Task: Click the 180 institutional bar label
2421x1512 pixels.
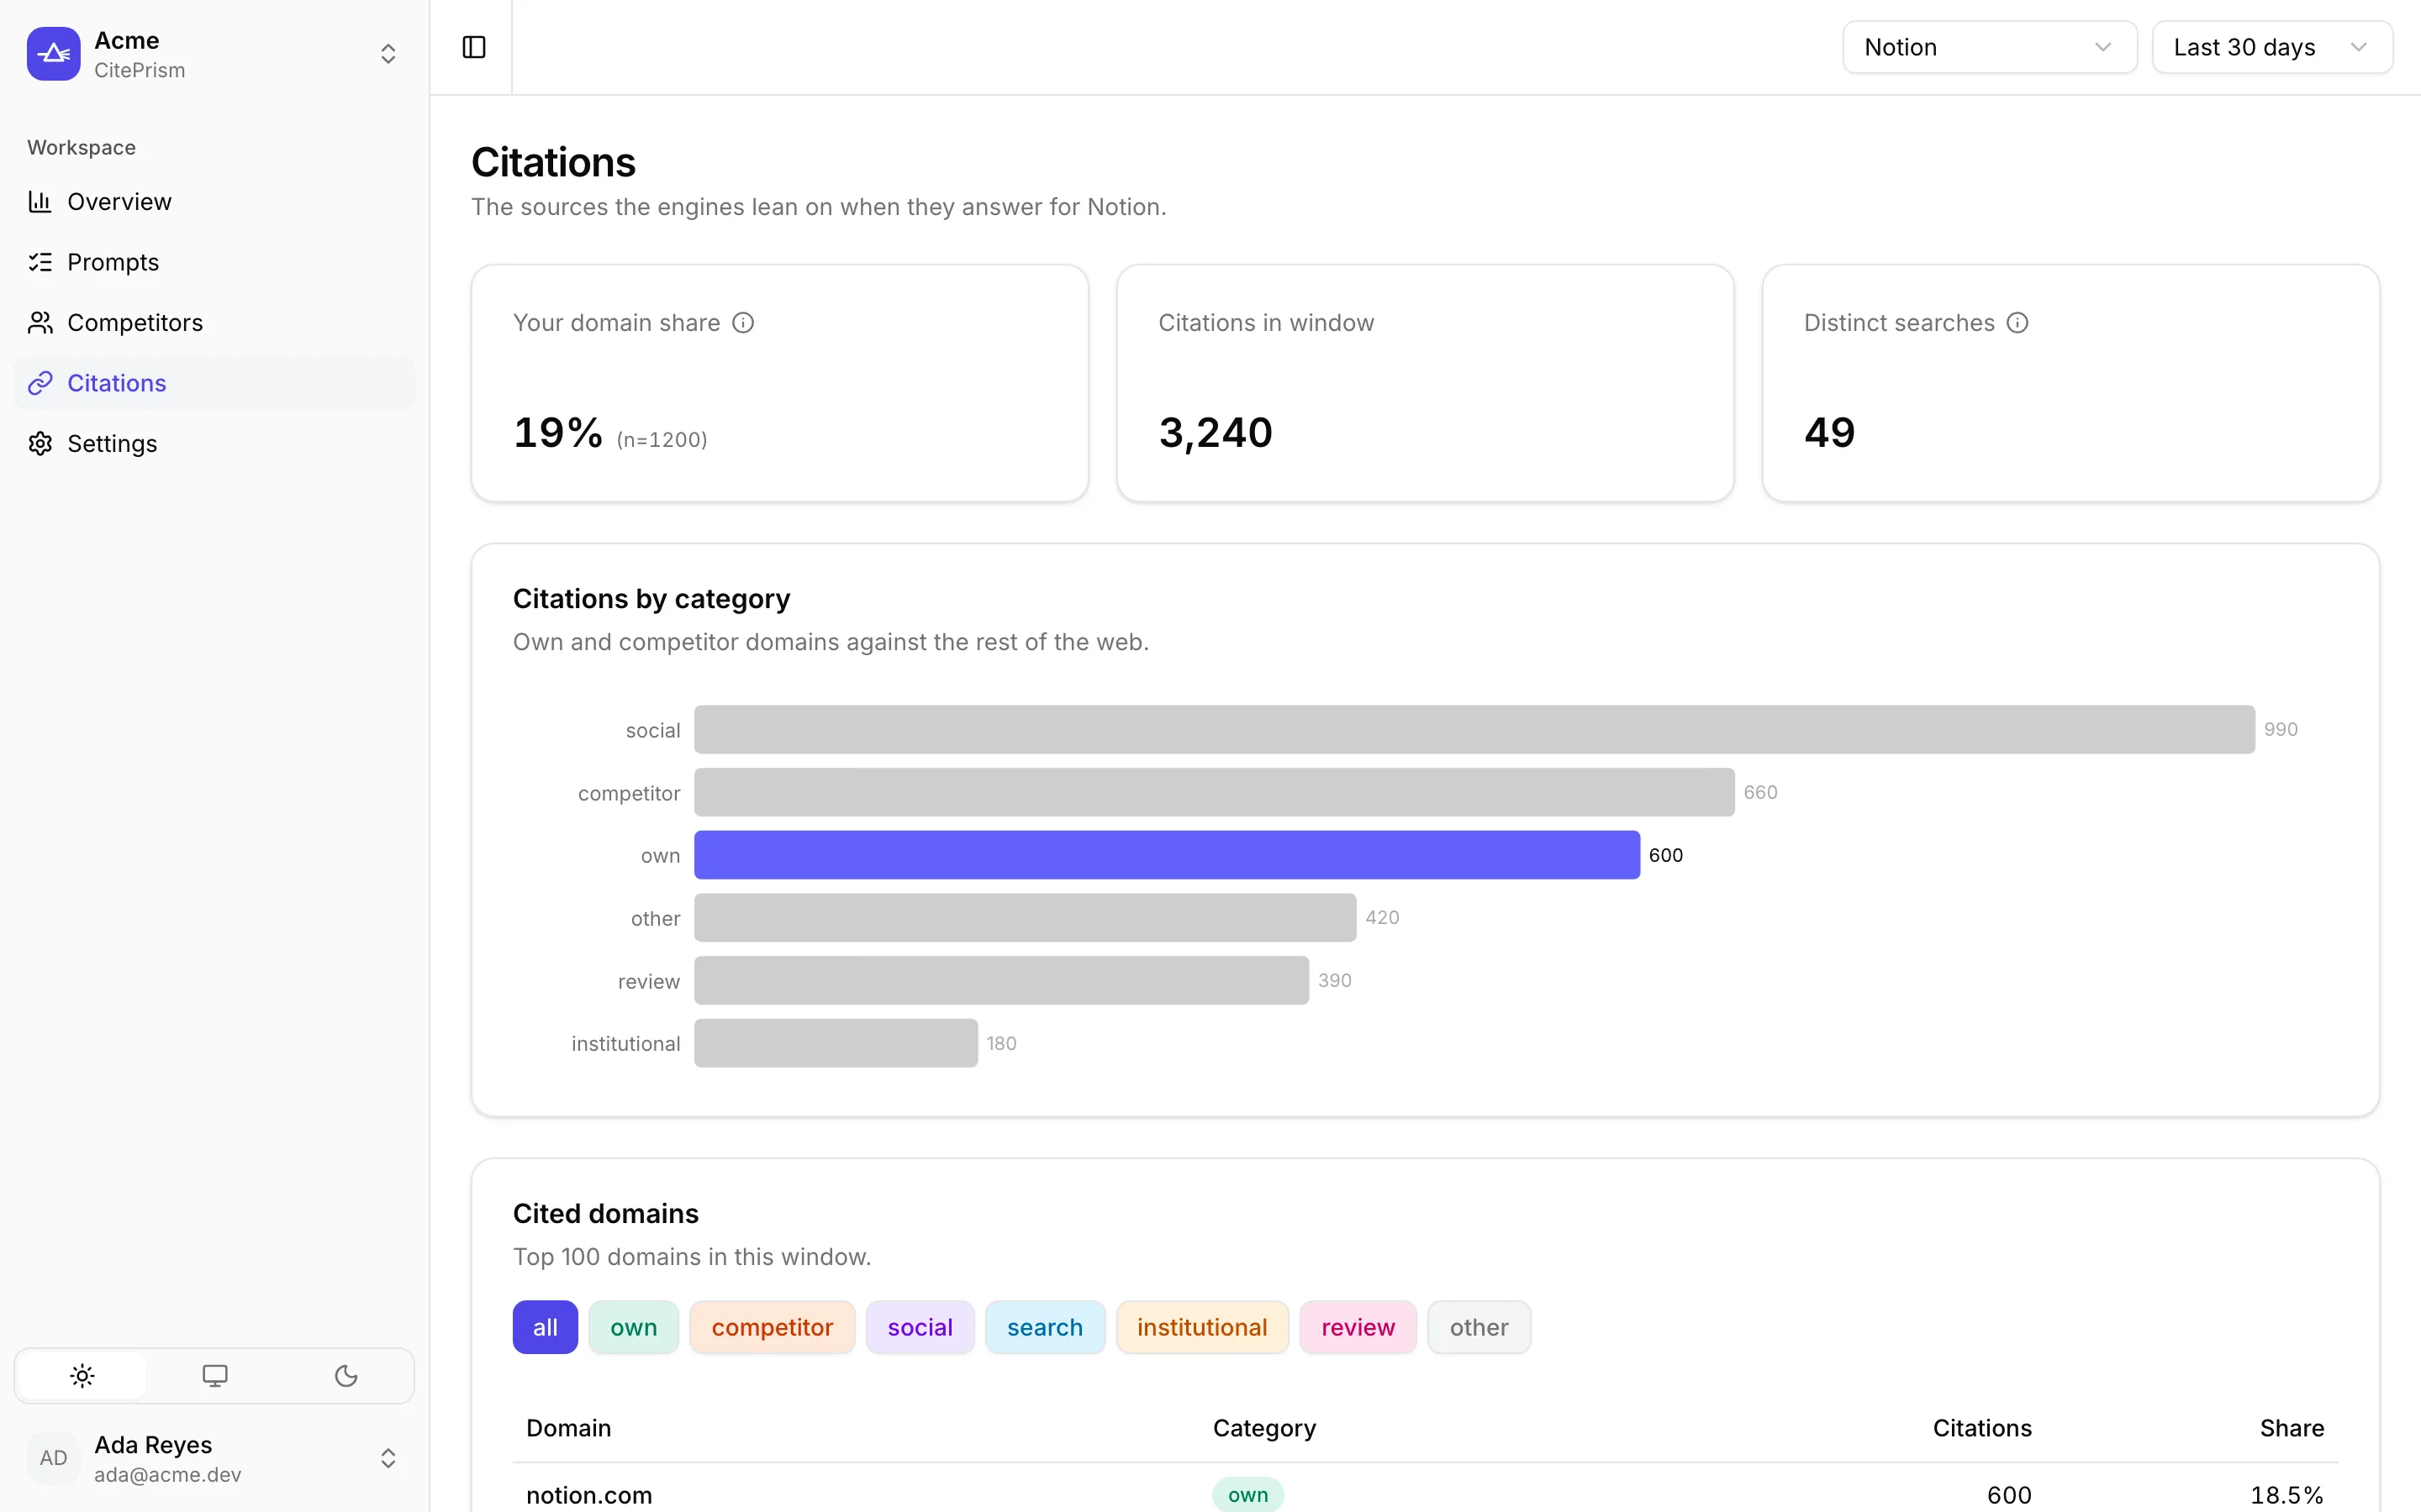Action: pyautogui.click(x=1001, y=1043)
